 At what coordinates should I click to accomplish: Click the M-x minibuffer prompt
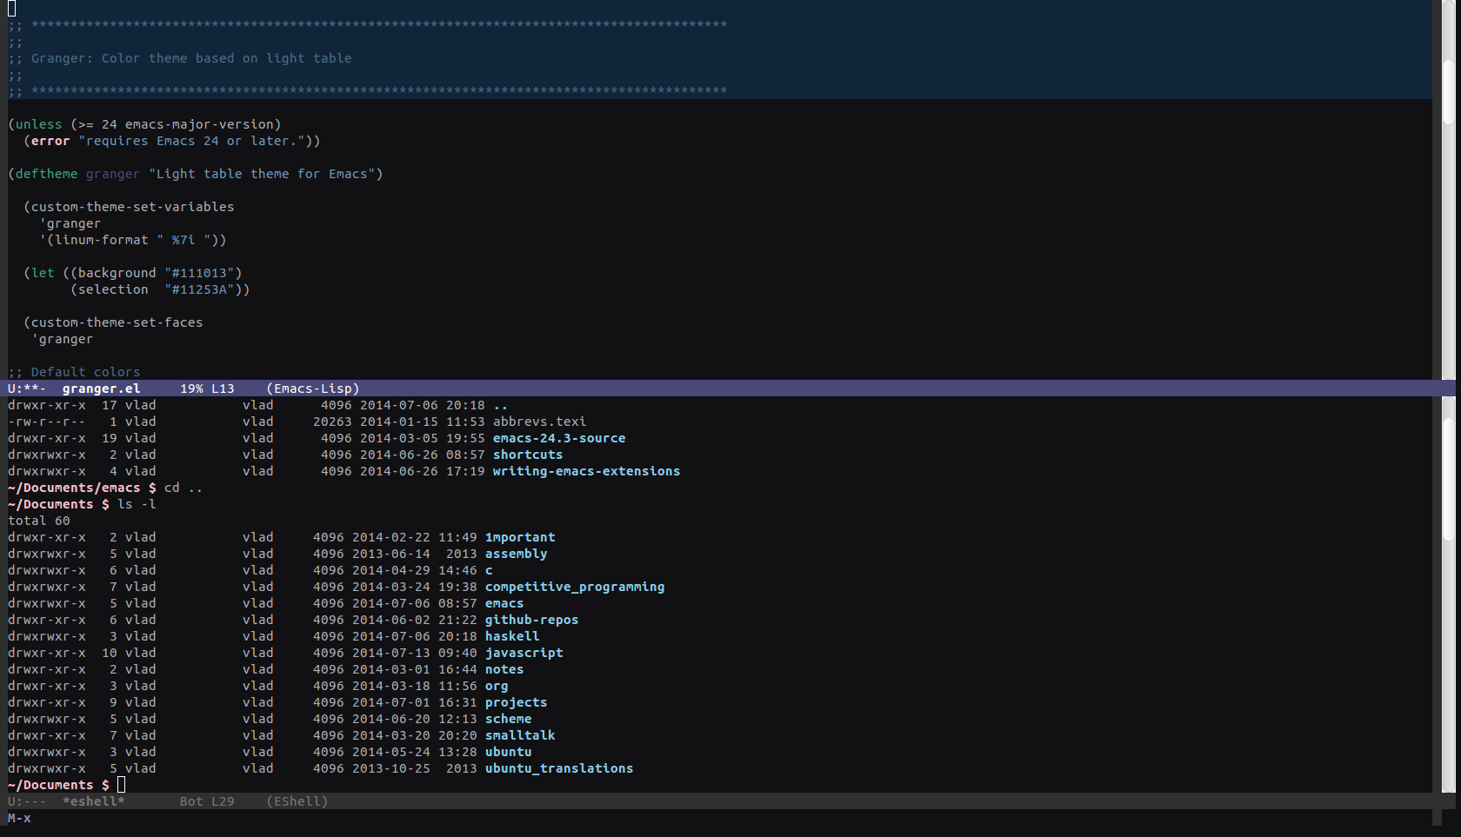(x=19, y=818)
